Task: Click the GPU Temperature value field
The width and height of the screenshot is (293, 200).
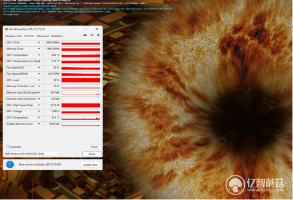Action: (51, 55)
